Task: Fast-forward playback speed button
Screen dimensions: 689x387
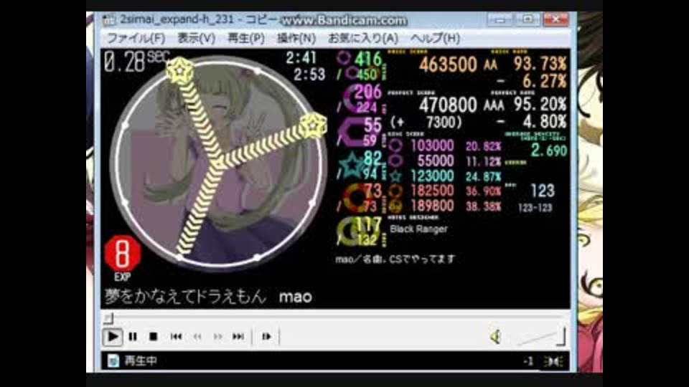Action: tap(218, 337)
